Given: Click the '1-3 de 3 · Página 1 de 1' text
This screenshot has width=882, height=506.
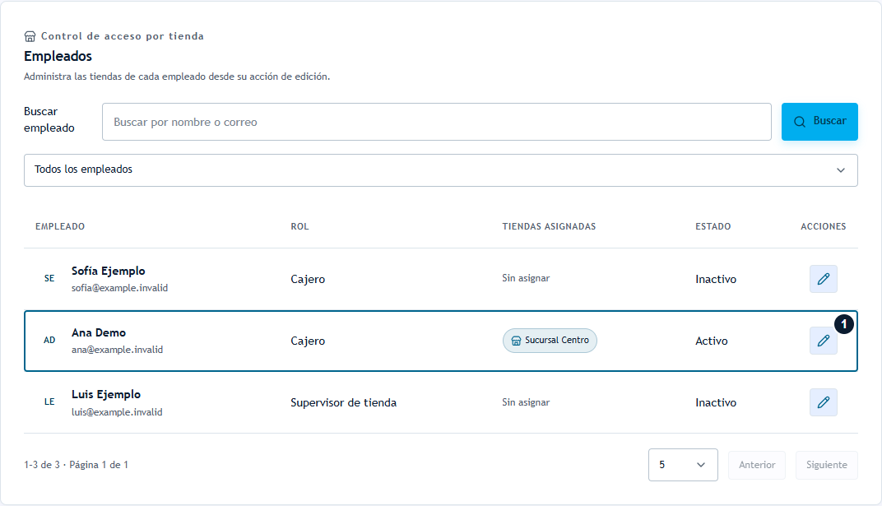Looking at the screenshot, I should click(76, 465).
